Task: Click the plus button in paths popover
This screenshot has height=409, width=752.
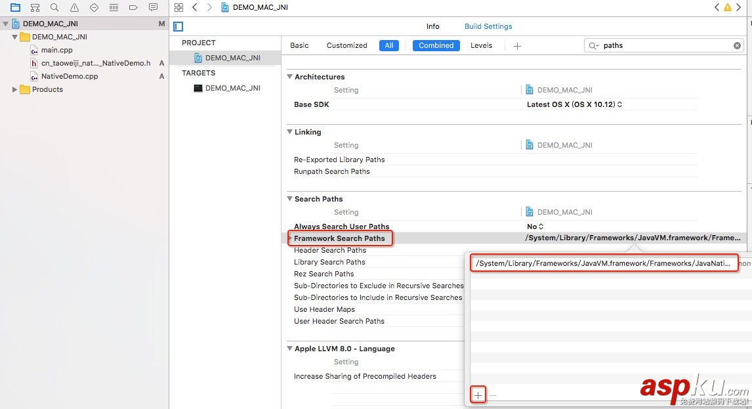Action: [x=478, y=395]
